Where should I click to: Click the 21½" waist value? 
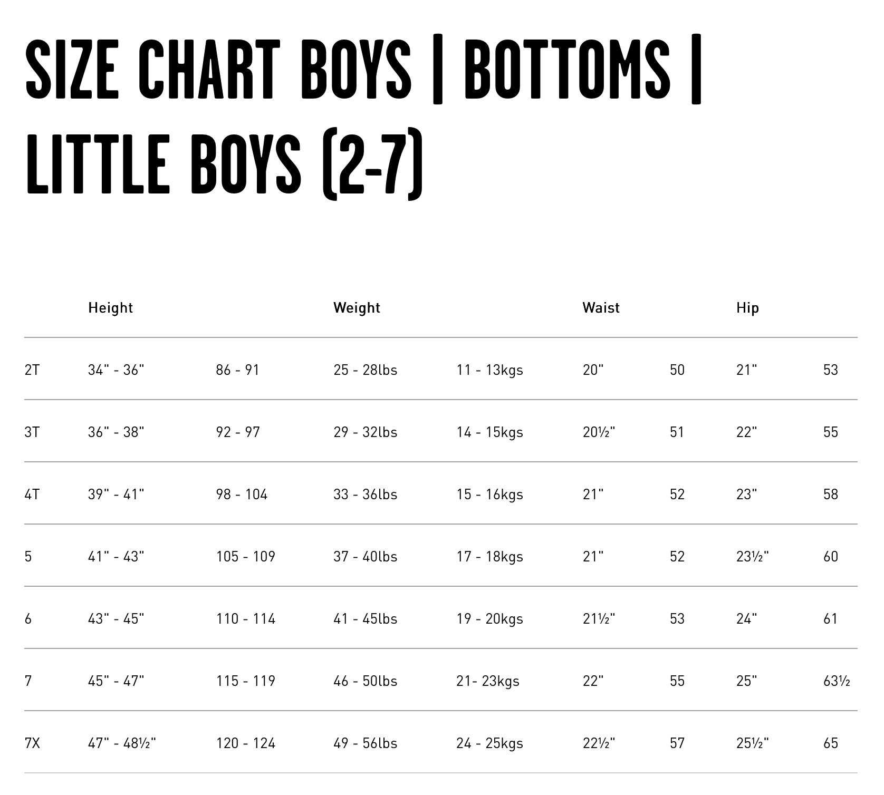[x=599, y=619]
